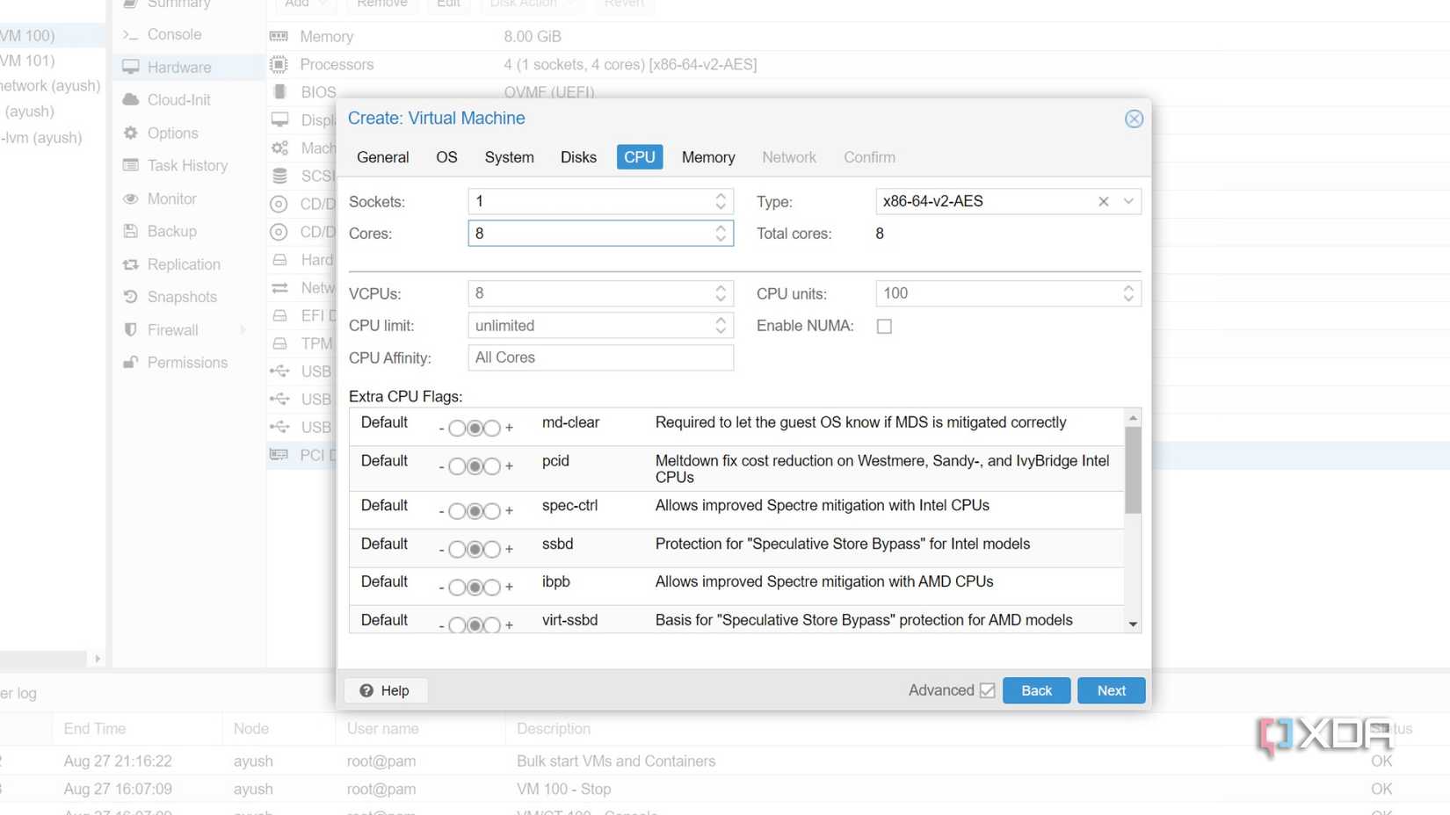Click the System tab
Image resolution: width=1450 pixels, height=815 pixels.
(509, 157)
